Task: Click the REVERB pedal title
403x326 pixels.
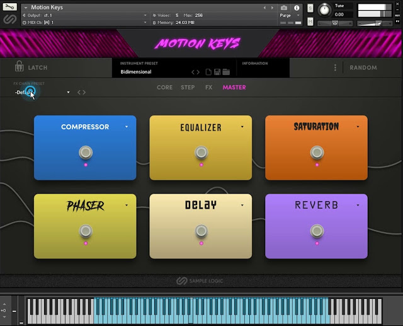Action: [x=316, y=205]
